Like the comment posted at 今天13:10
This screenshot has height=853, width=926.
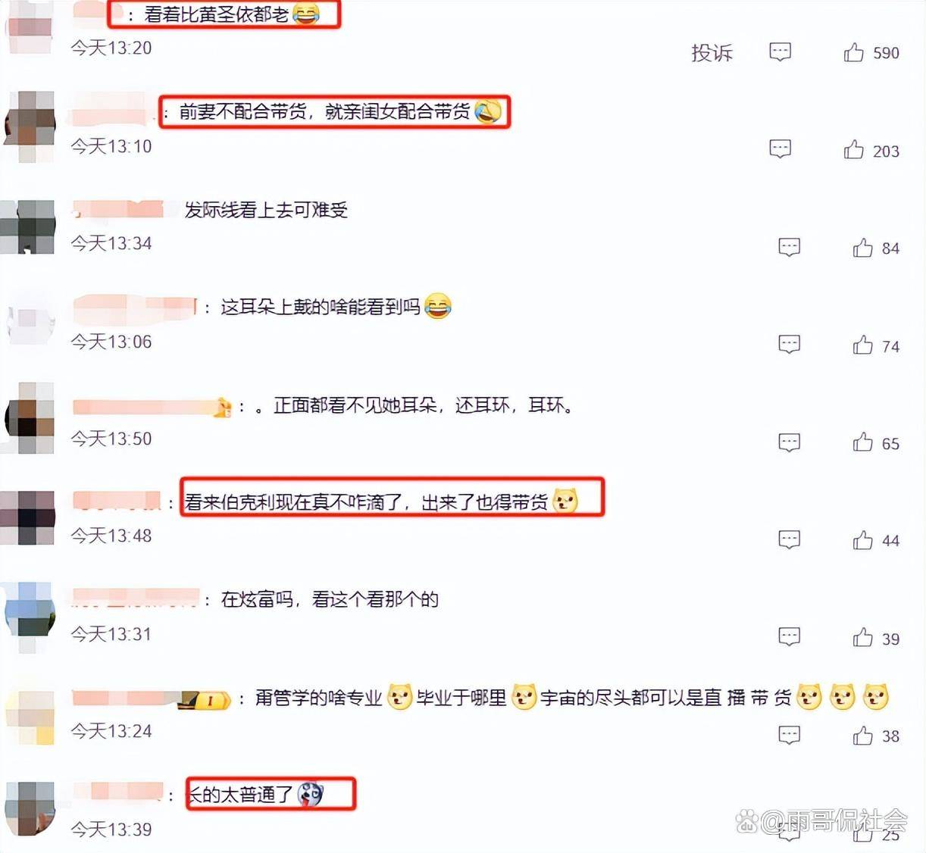click(x=854, y=149)
